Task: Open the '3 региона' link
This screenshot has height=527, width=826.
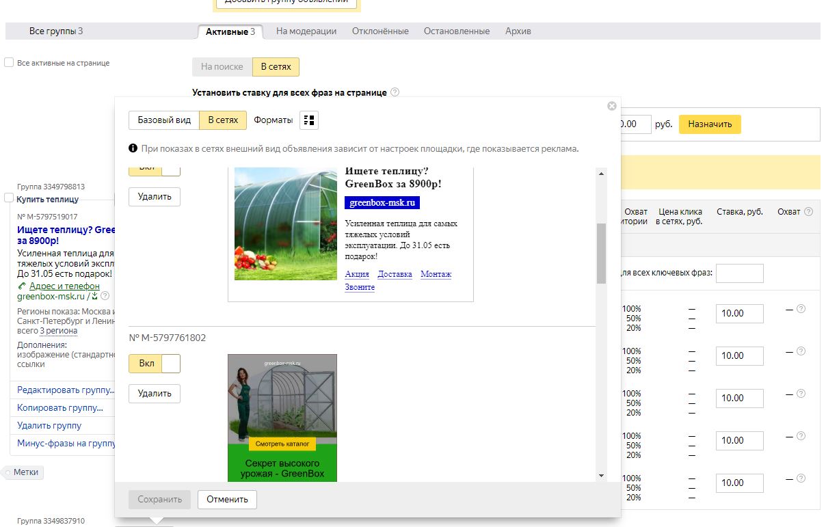Action: [x=58, y=331]
